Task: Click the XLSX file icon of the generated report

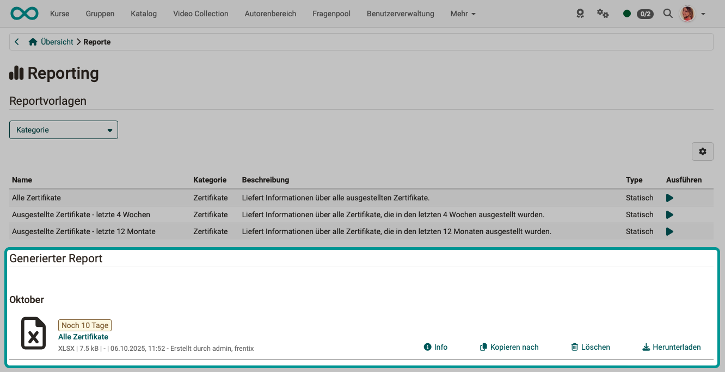Action: pyautogui.click(x=33, y=333)
